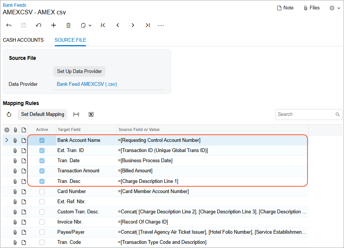Click the Set Default Mapping button
This screenshot has height=248, width=344.
click(43, 114)
